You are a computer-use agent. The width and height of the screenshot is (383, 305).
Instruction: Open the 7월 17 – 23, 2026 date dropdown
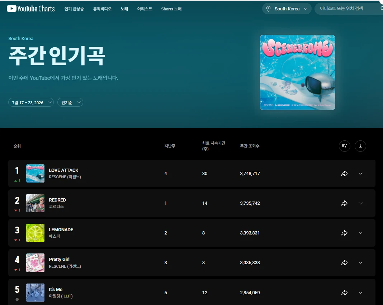(31, 102)
